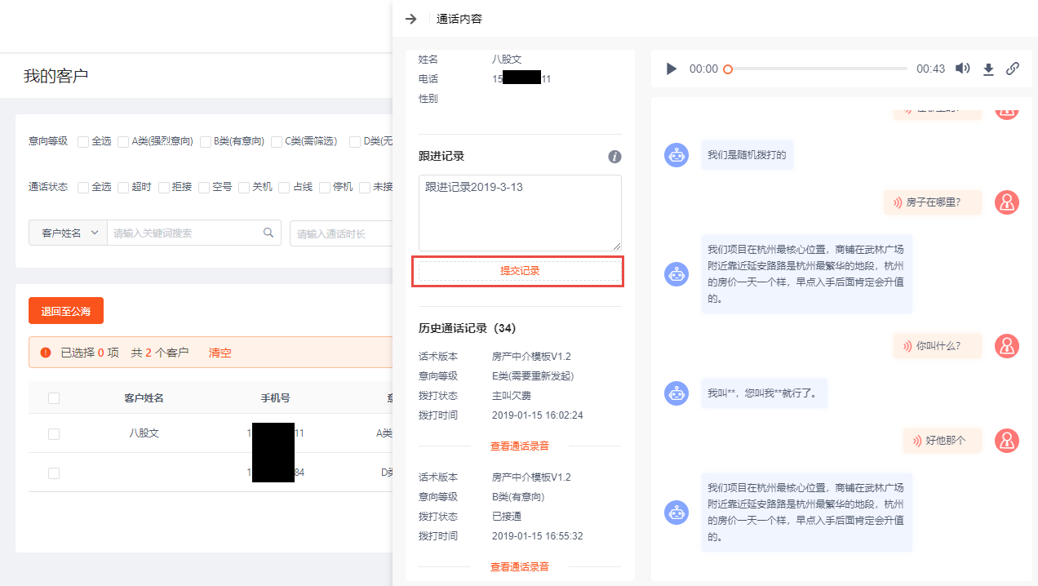Play the voice bubble 你叫什么?
Image resolution: width=1038 pixels, height=586 pixels.
[937, 346]
